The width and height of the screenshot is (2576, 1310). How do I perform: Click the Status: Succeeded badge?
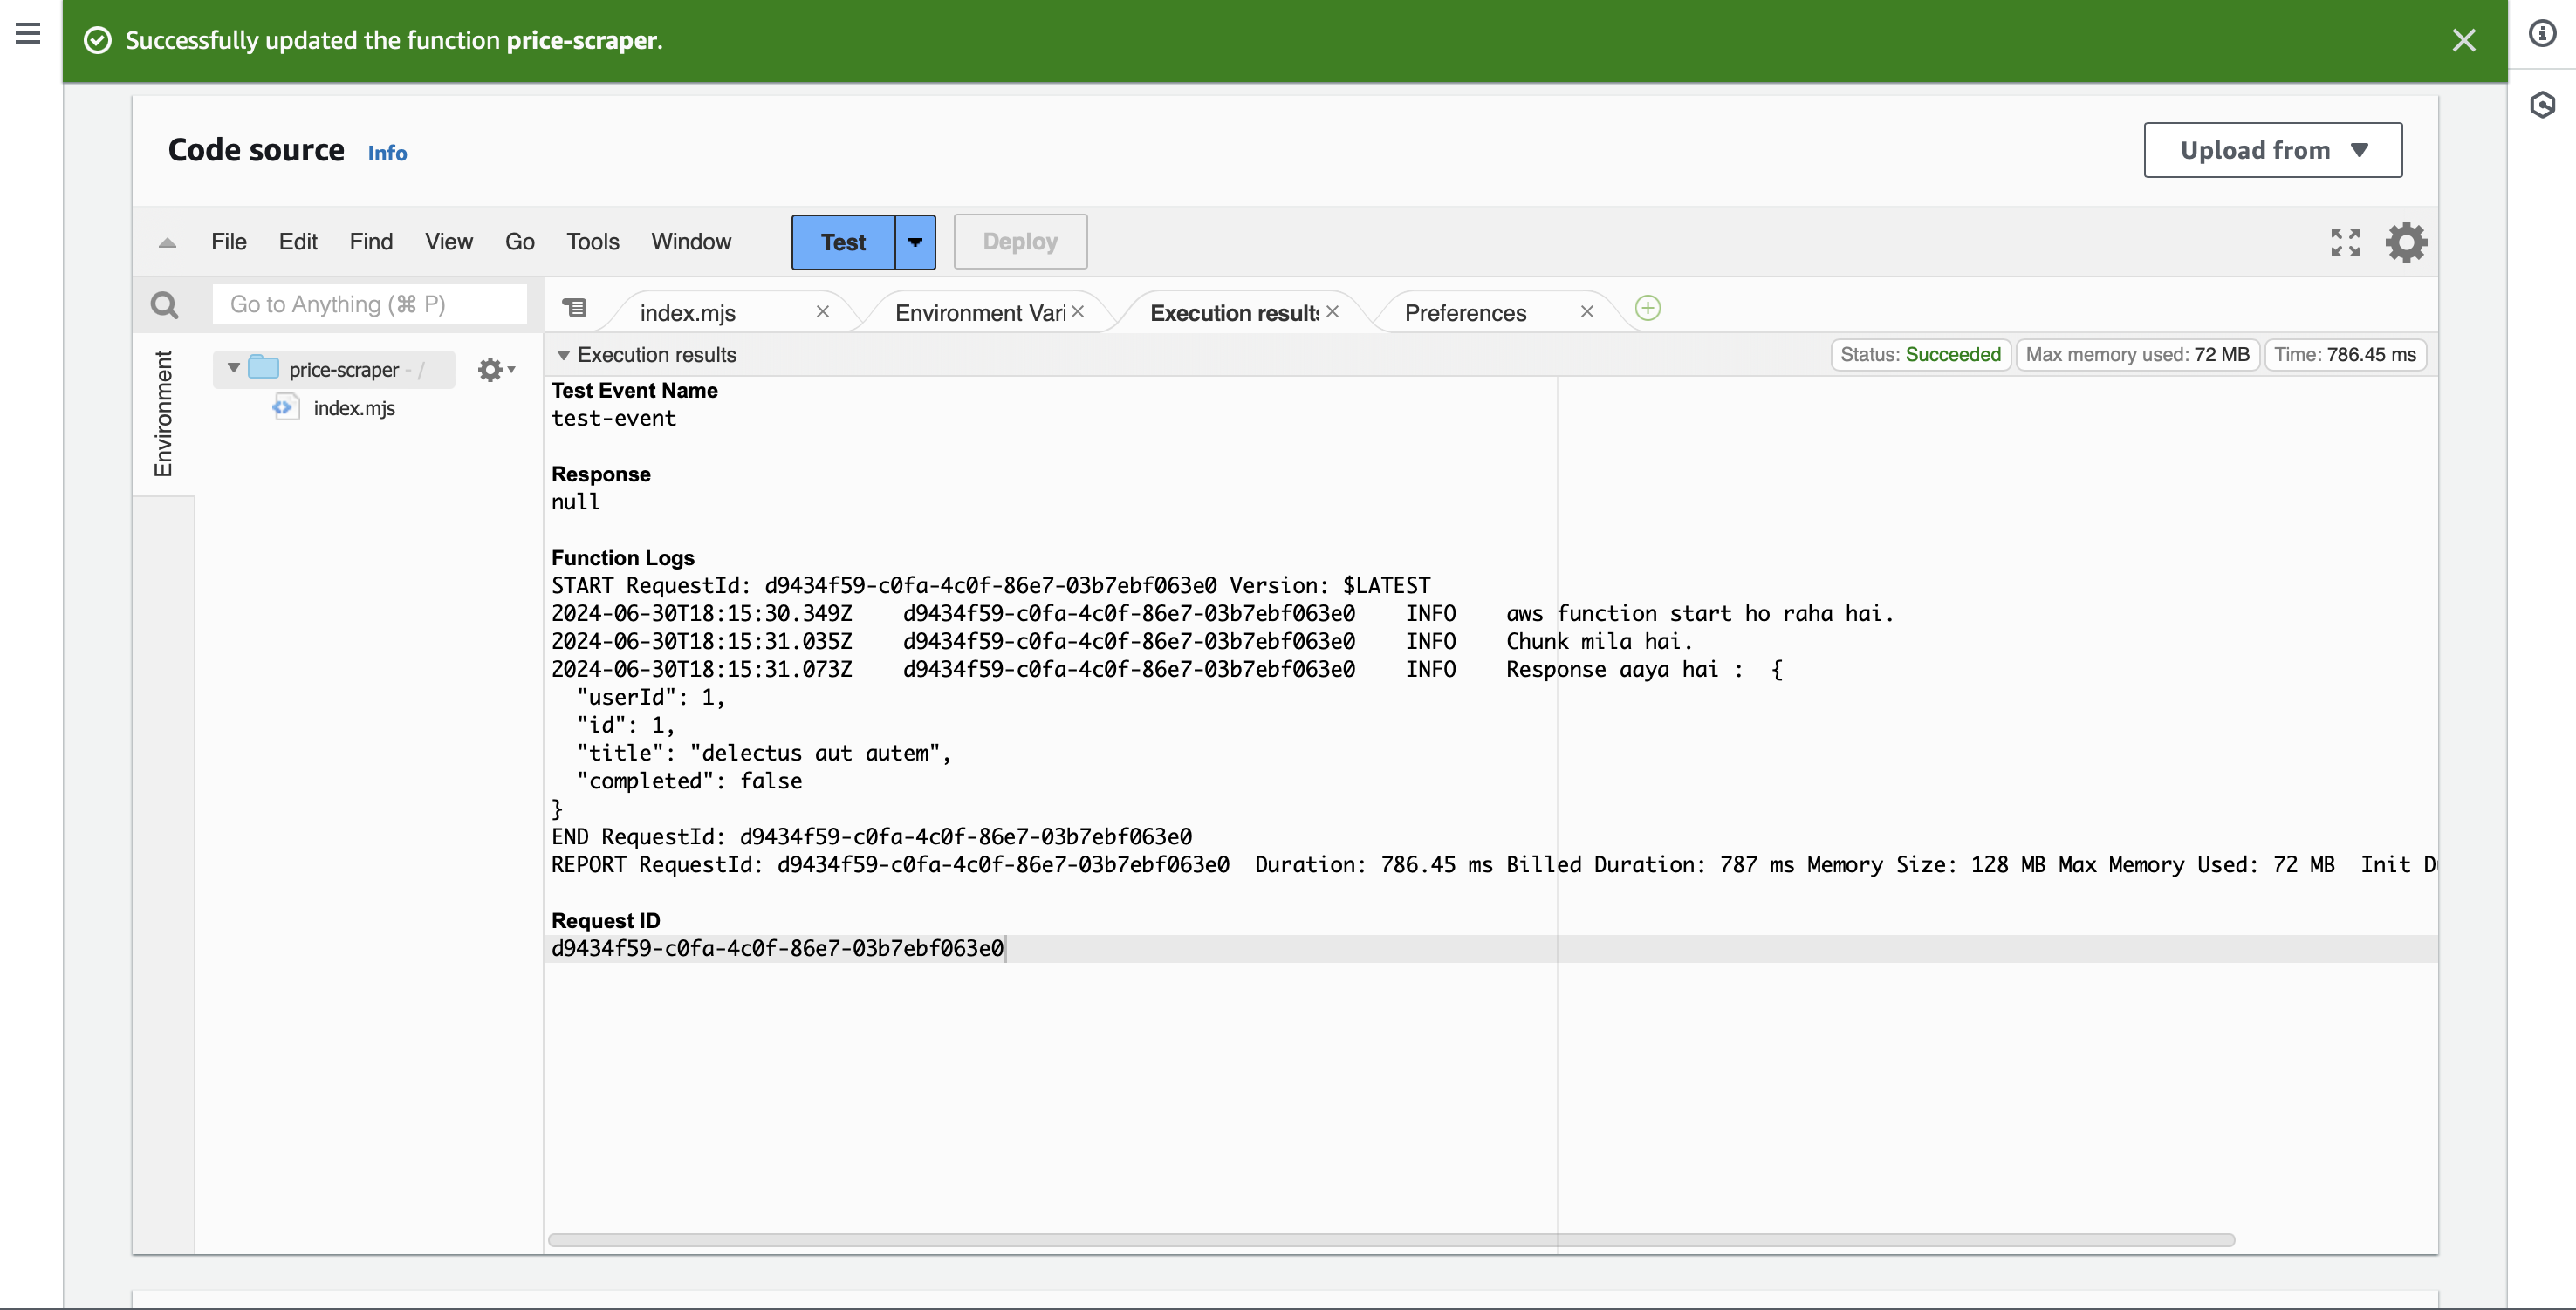click(x=1920, y=355)
